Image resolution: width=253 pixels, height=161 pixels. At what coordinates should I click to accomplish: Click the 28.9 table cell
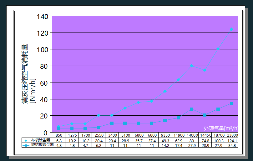coord(125,141)
